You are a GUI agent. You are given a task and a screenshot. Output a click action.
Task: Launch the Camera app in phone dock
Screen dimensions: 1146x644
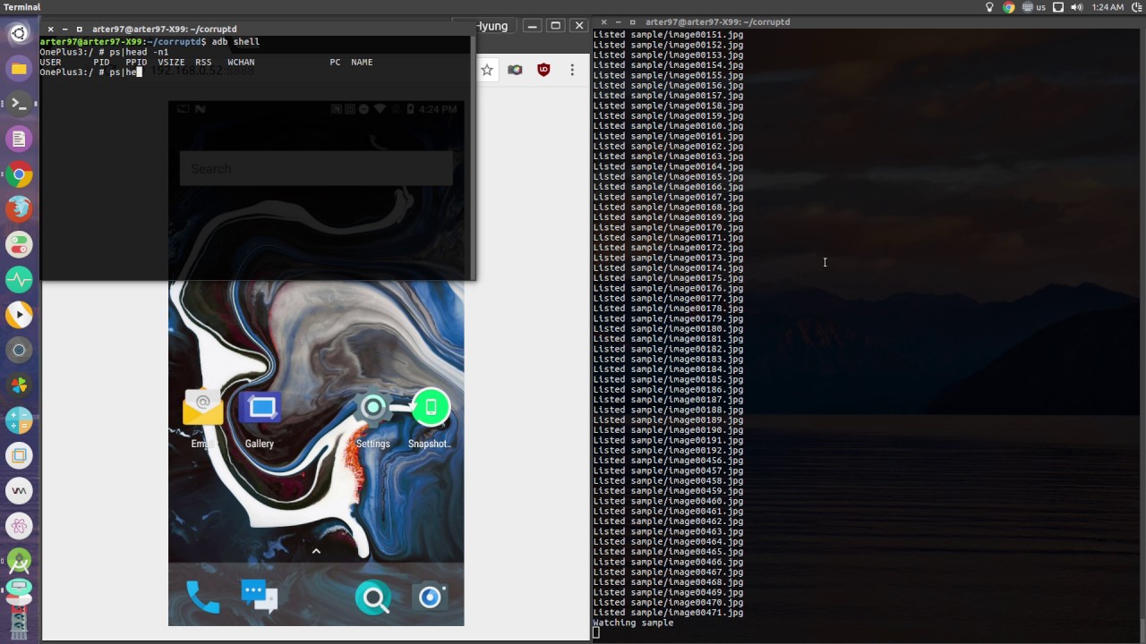(431, 597)
